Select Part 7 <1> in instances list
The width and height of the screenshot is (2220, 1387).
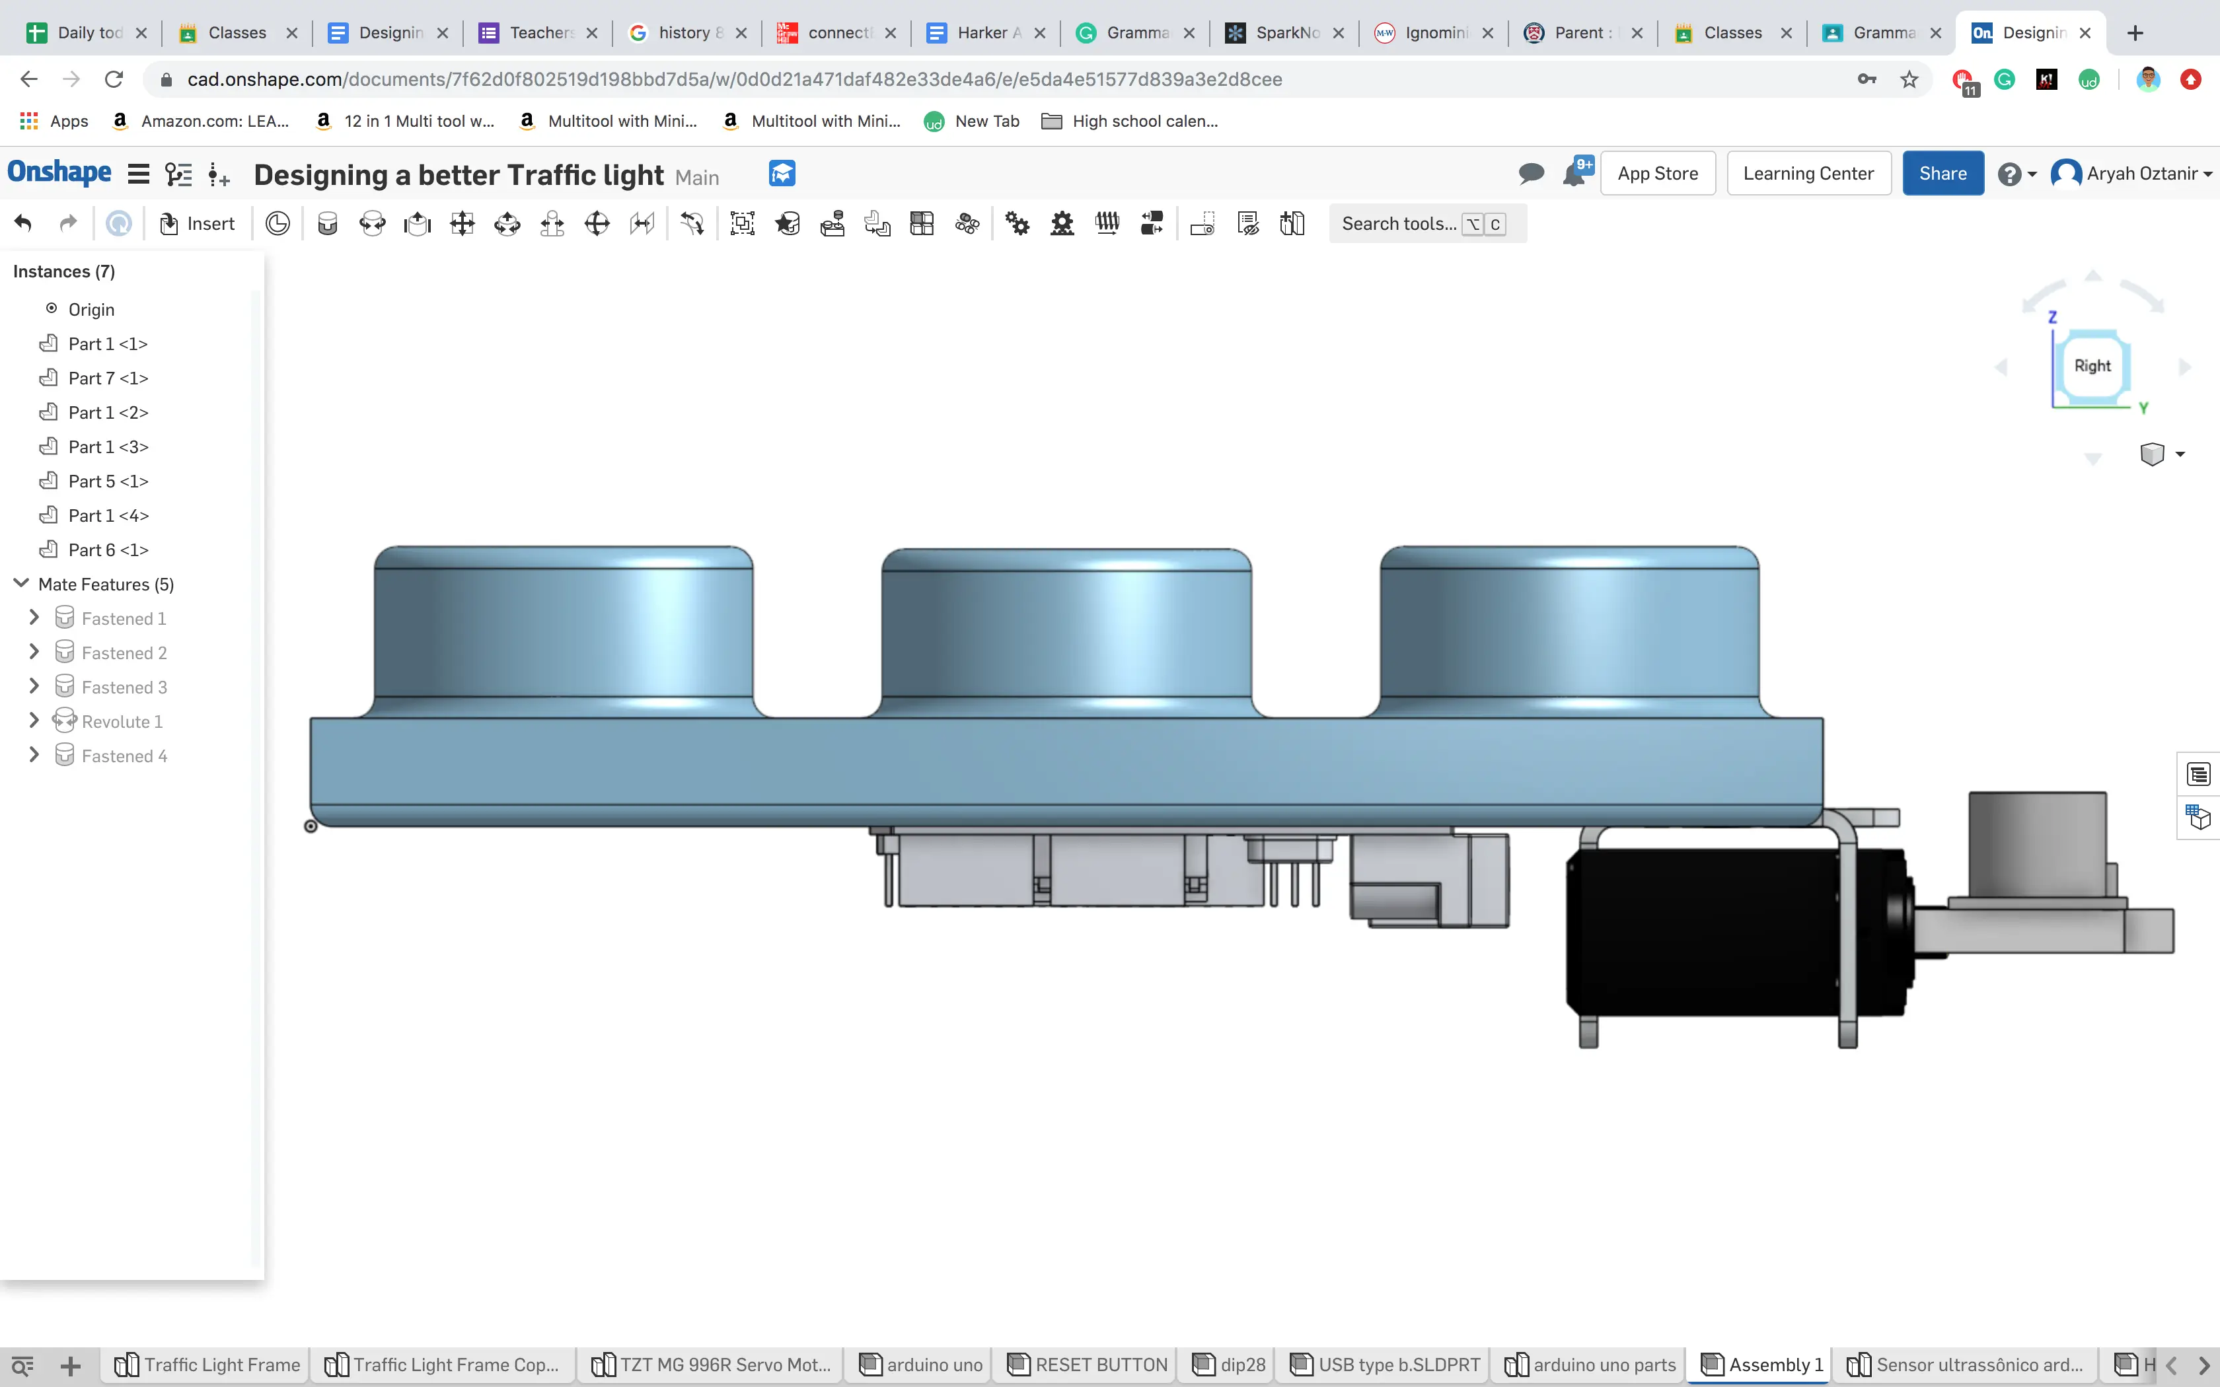pos(107,378)
